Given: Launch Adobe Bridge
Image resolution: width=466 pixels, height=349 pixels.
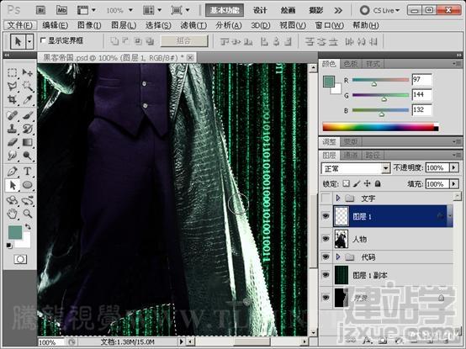Looking at the screenshot, I should pos(40,10).
